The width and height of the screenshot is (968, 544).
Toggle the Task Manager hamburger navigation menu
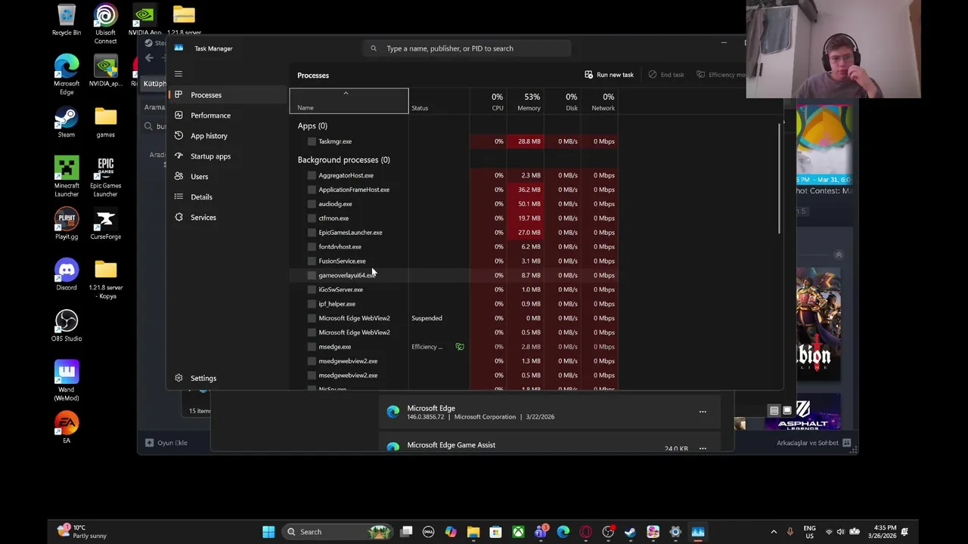pyautogui.click(x=178, y=74)
